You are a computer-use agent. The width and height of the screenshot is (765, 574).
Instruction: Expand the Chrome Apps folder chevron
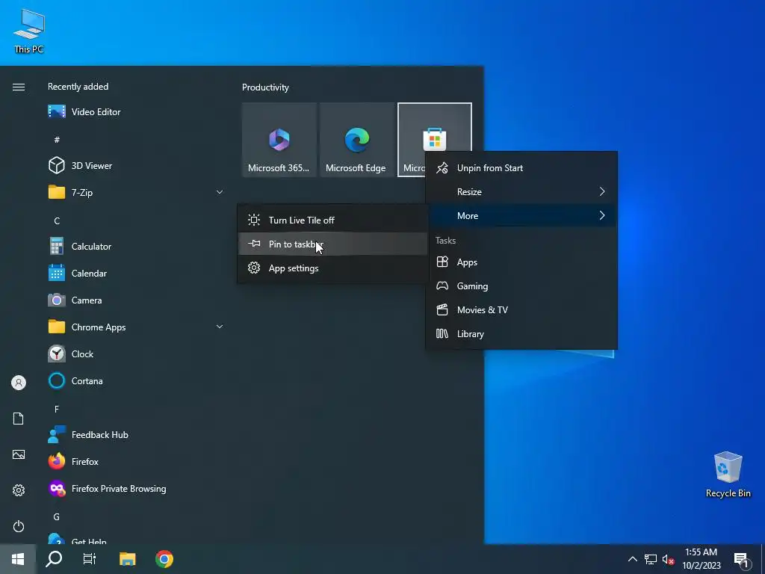(x=220, y=327)
